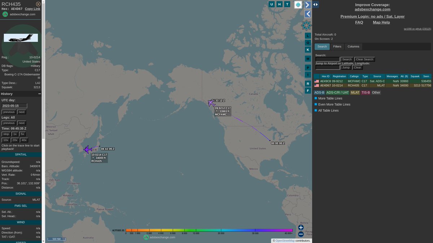Viewport: 433px width, 243px height.
Task: Go to next UTC day
Action: (22, 112)
